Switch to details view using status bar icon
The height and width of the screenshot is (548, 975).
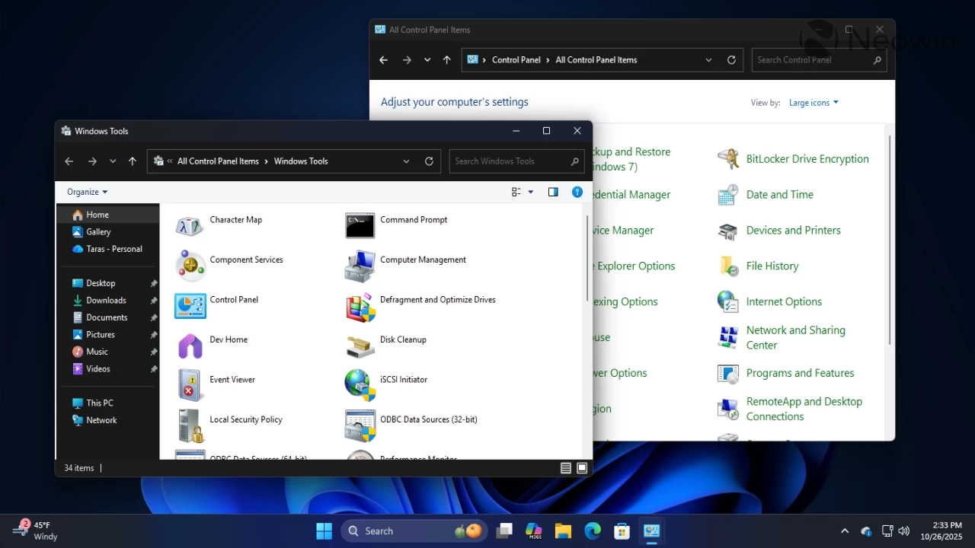565,467
